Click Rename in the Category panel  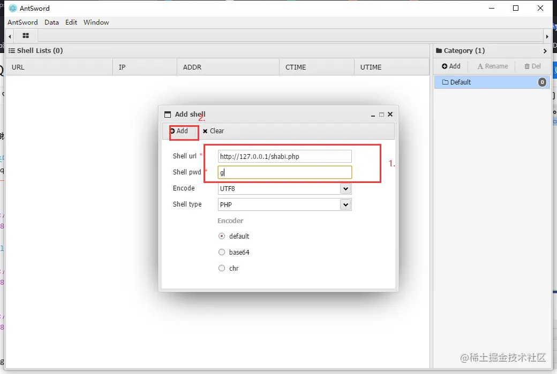[492, 66]
